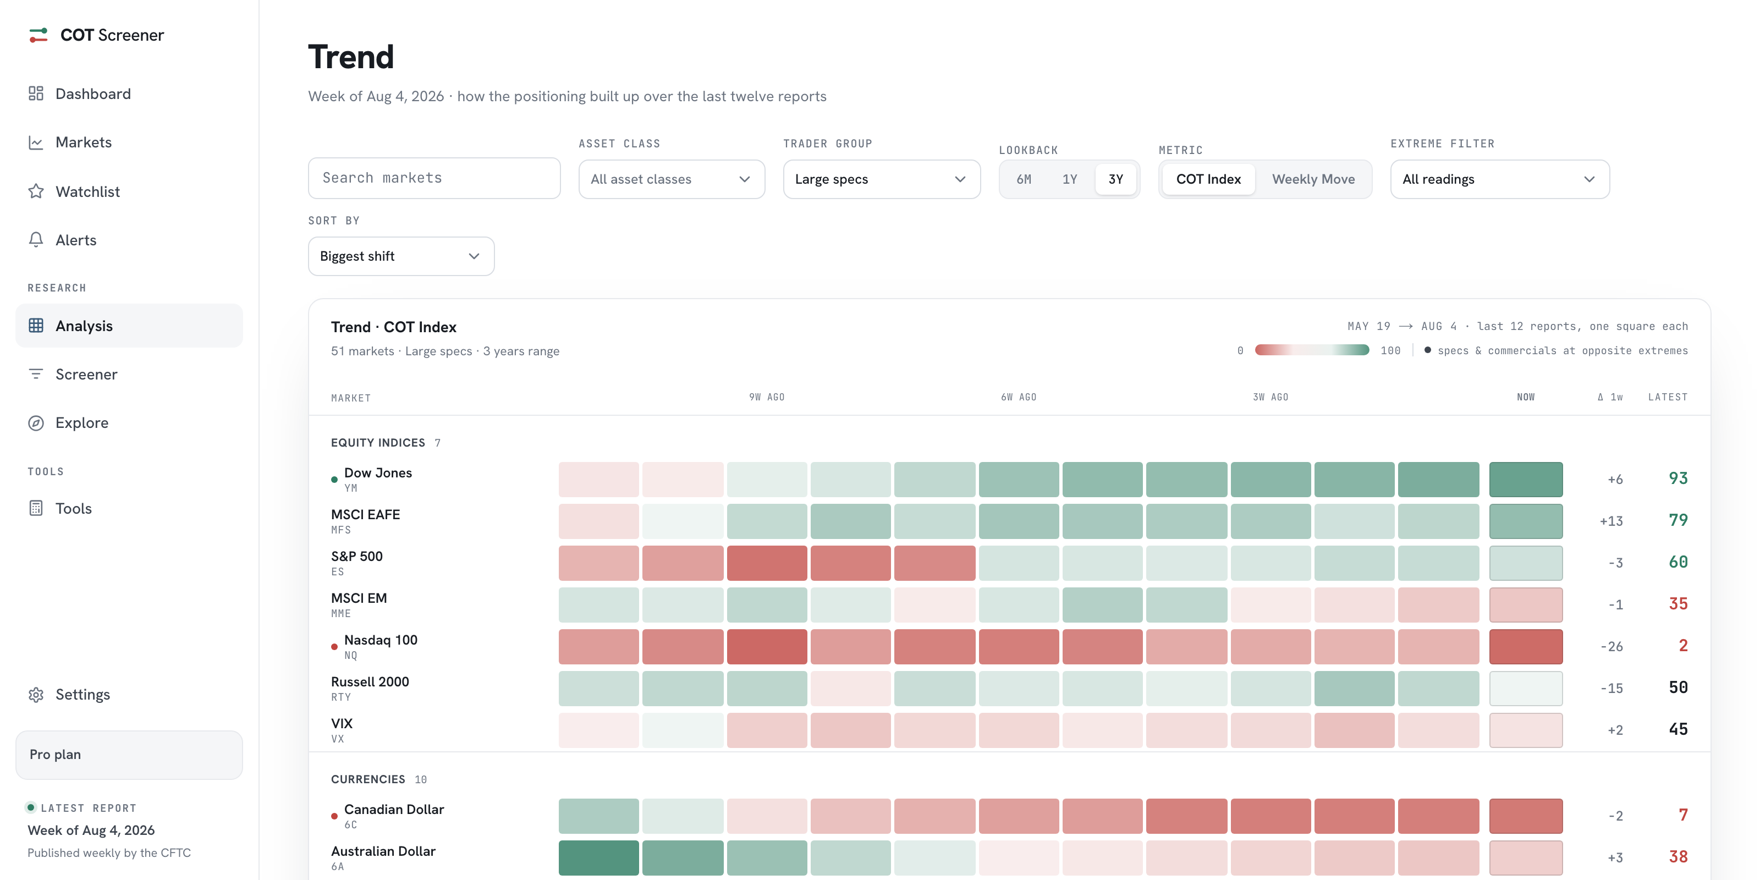The image size is (1760, 880).
Task: Focus the Search markets input field
Action: [435, 178]
